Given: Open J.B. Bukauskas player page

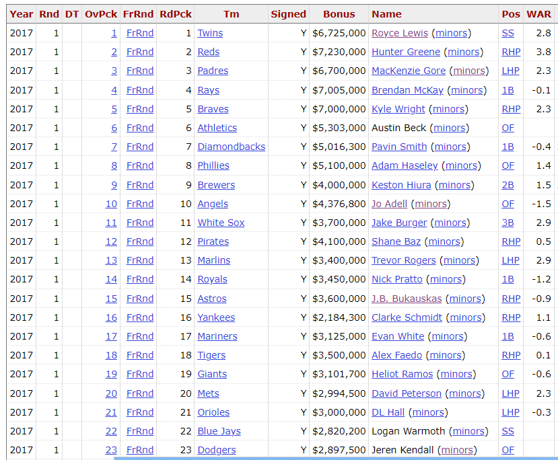Looking at the screenshot, I should (407, 299).
